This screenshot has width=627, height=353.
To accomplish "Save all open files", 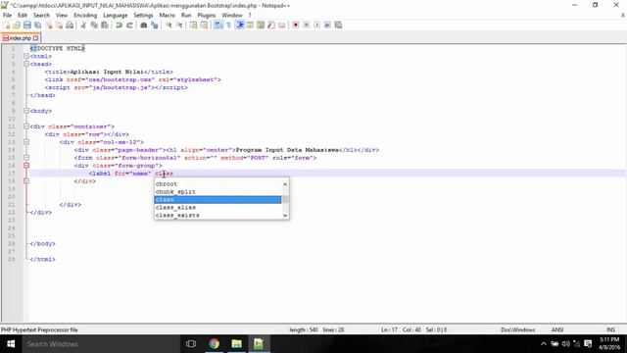I will tap(37, 25).
